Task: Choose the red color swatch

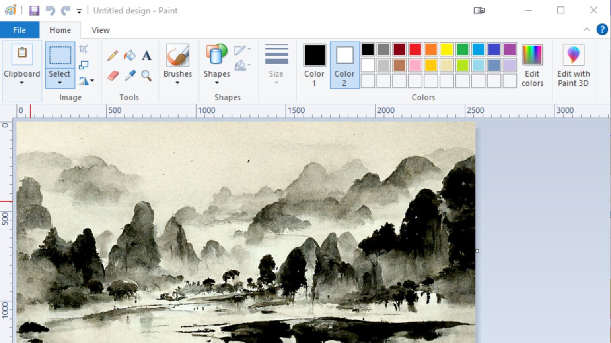Action: 414,49
